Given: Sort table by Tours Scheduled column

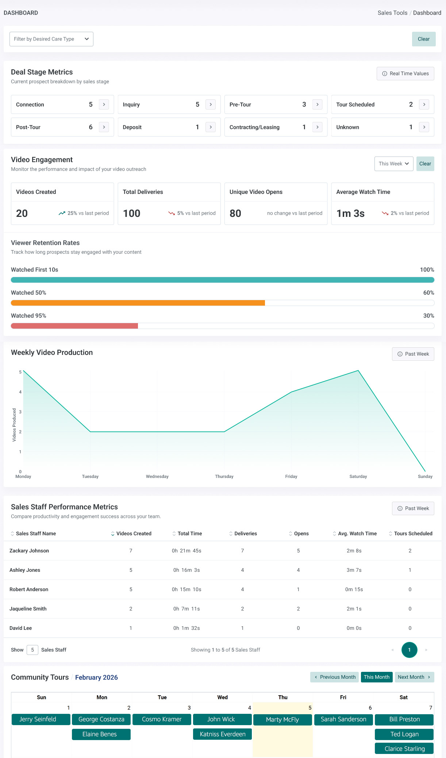Looking at the screenshot, I should pyautogui.click(x=411, y=533).
